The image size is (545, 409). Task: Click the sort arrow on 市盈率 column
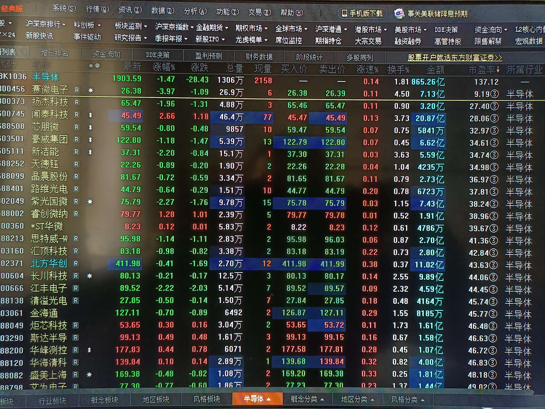(x=498, y=70)
